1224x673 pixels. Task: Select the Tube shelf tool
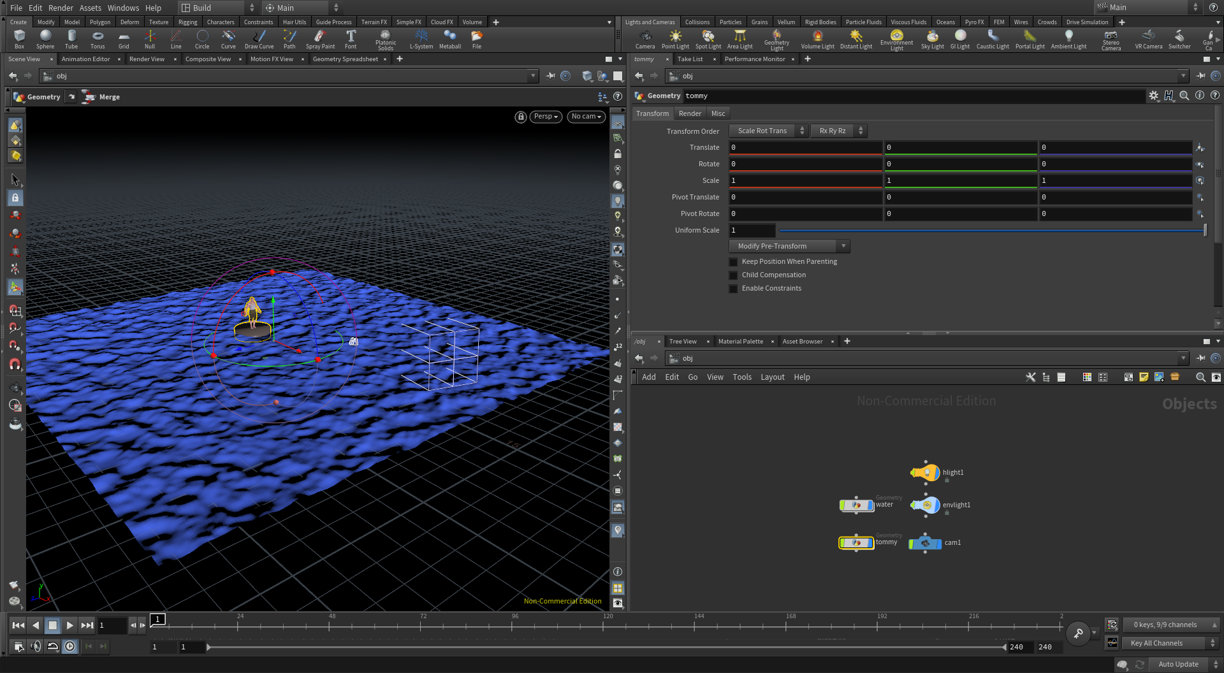point(71,39)
